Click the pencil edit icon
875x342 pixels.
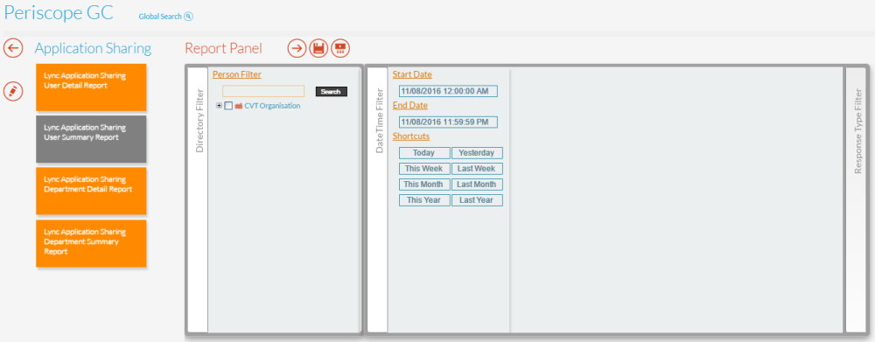[13, 91]
